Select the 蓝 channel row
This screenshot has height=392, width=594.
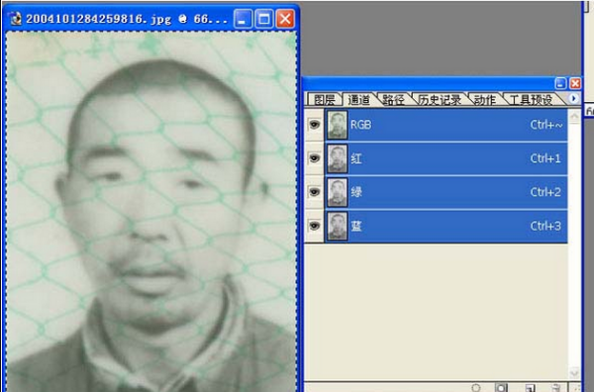pyautogui.click(x=445, y=226)
